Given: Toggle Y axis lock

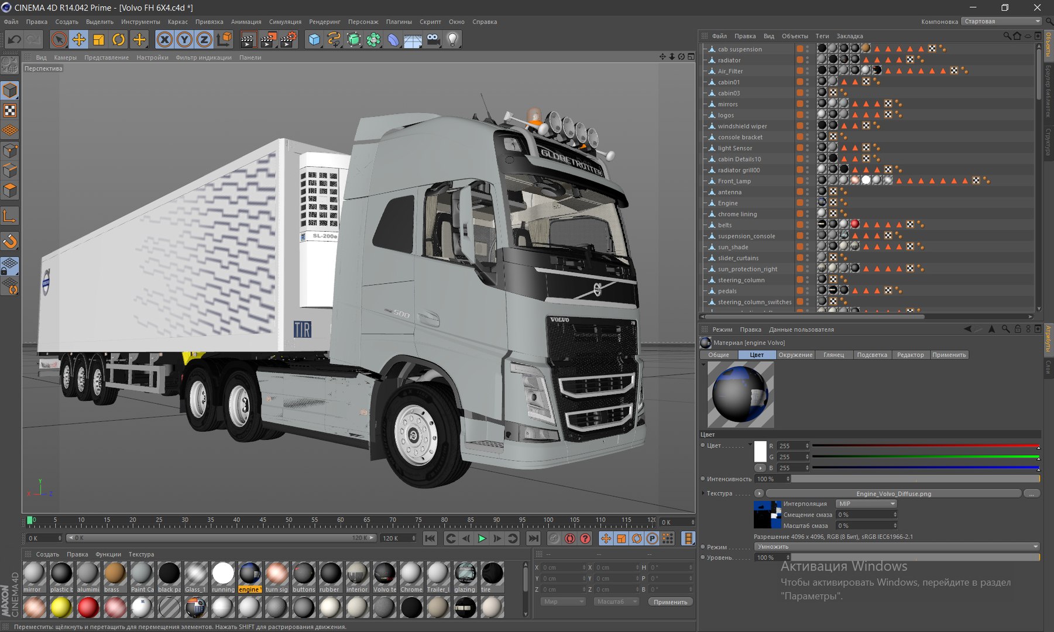Looking at the screenshot, I should pos(184,40).
